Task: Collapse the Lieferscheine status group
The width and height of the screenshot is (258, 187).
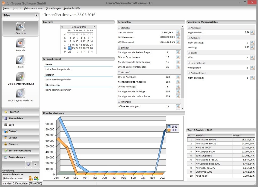Action: coord(189,63)
